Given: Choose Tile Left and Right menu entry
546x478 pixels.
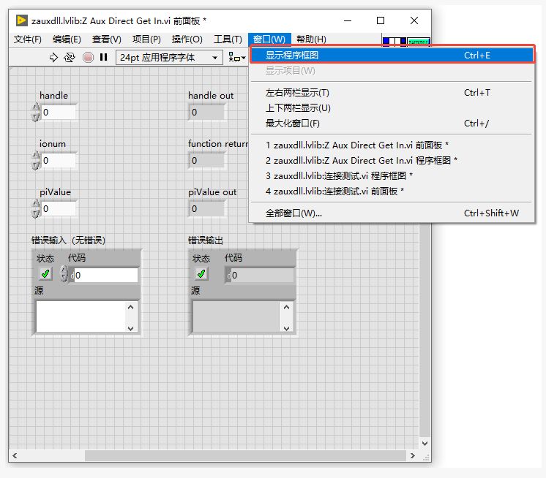Looking at the screenshot, I should click(x=297, y=93).
